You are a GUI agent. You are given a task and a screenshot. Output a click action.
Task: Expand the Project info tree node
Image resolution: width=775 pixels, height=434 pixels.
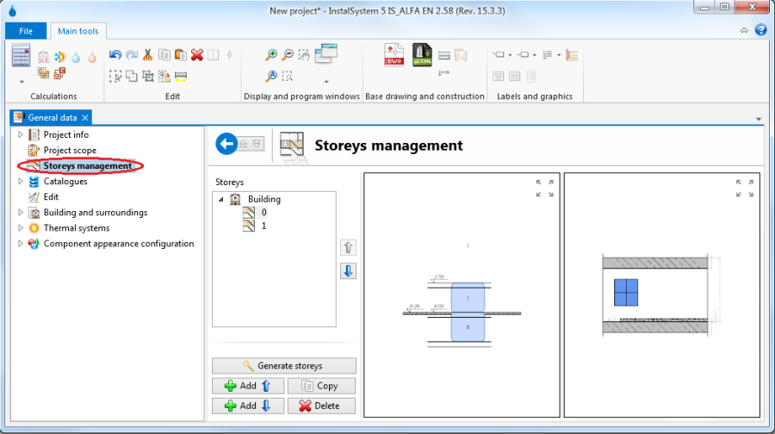coord(22,135)
